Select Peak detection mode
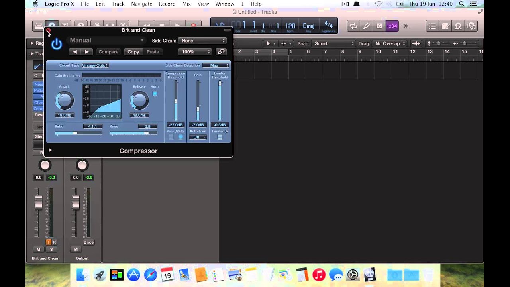Image resolution: width=510 pixels, height=287 pixels. 171,137
